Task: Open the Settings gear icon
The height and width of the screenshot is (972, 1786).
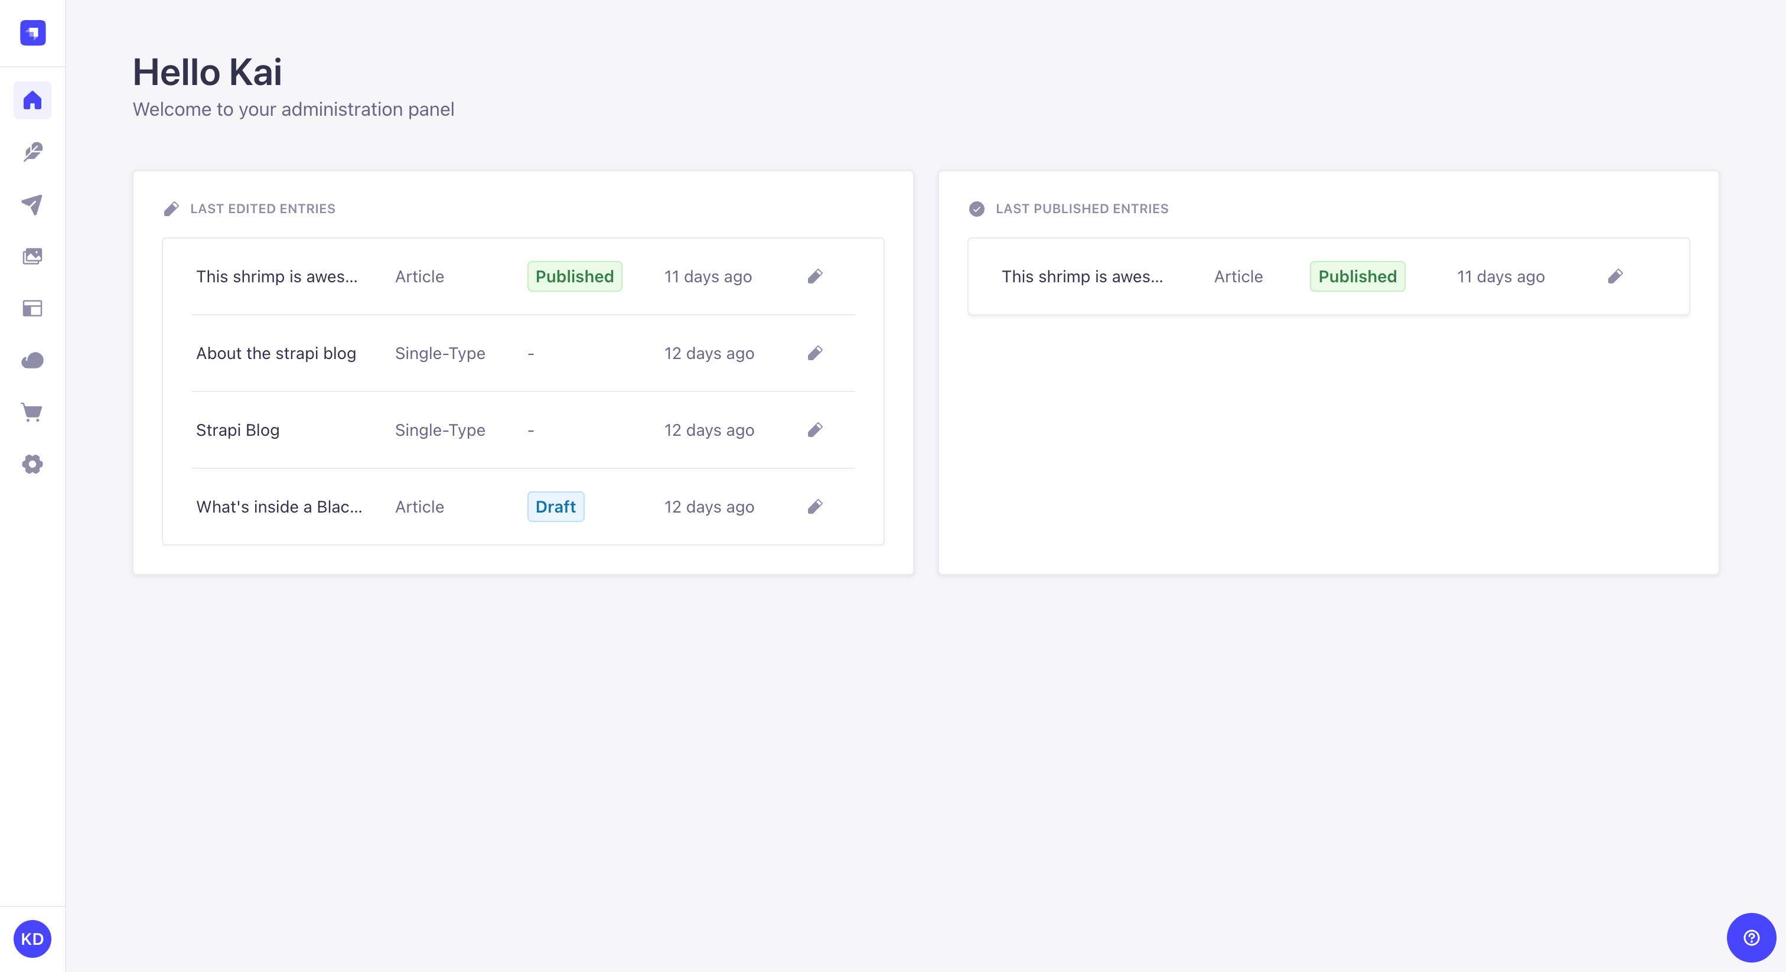Action: (32, 465)
